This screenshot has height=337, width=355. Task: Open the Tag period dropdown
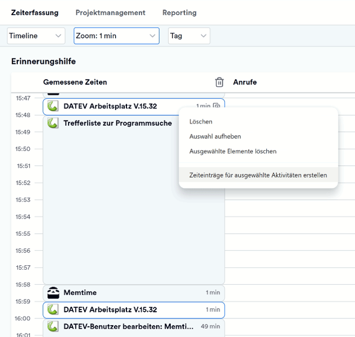pos(189,36)
